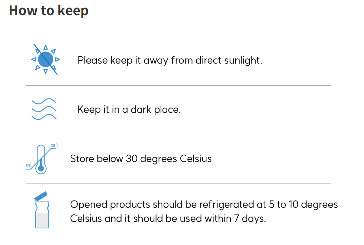
Task: Click the 30°C label on thermometer graphic
Action: coord(54,146)
